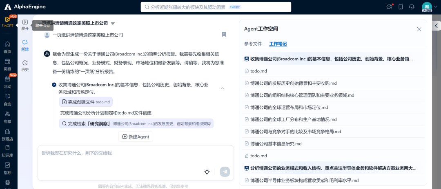Click the lightbulb icon in input box
Viewport: 441px width, 189px height.
207,172
